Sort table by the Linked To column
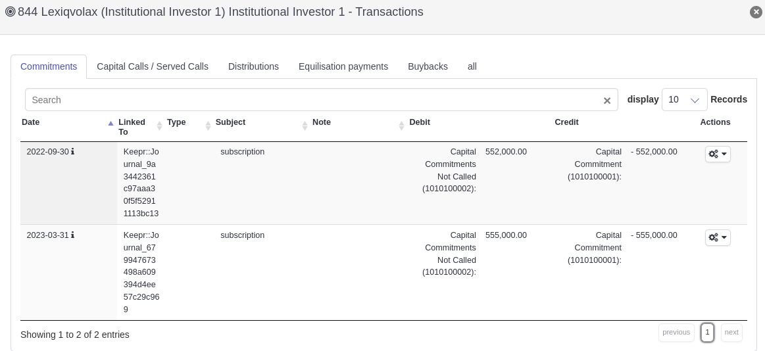Image resolution: width=765 pixels, height=351 pixels. tap(159, 126)
